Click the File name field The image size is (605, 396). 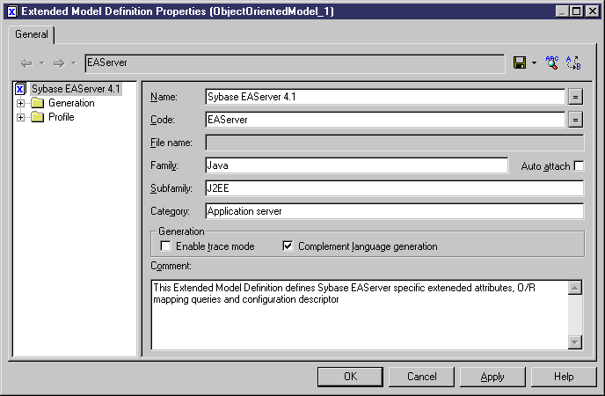coord(394,143)
